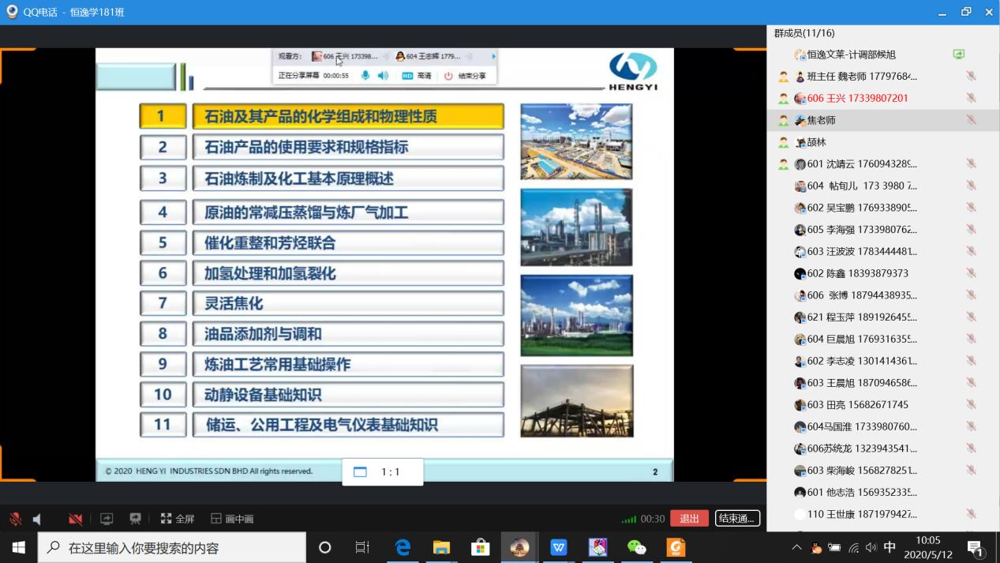
Task: Click the 1:1 zoom ratio control
Action: 383,471
